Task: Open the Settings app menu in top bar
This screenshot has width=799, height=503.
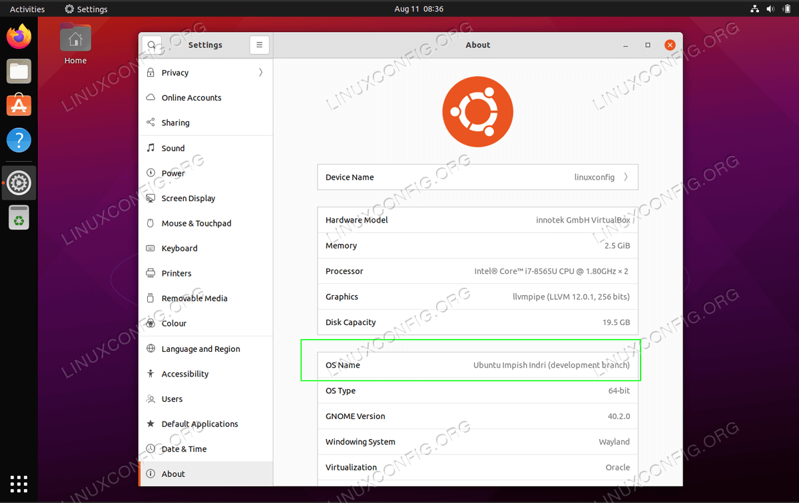Action: (x=86, y=9)
